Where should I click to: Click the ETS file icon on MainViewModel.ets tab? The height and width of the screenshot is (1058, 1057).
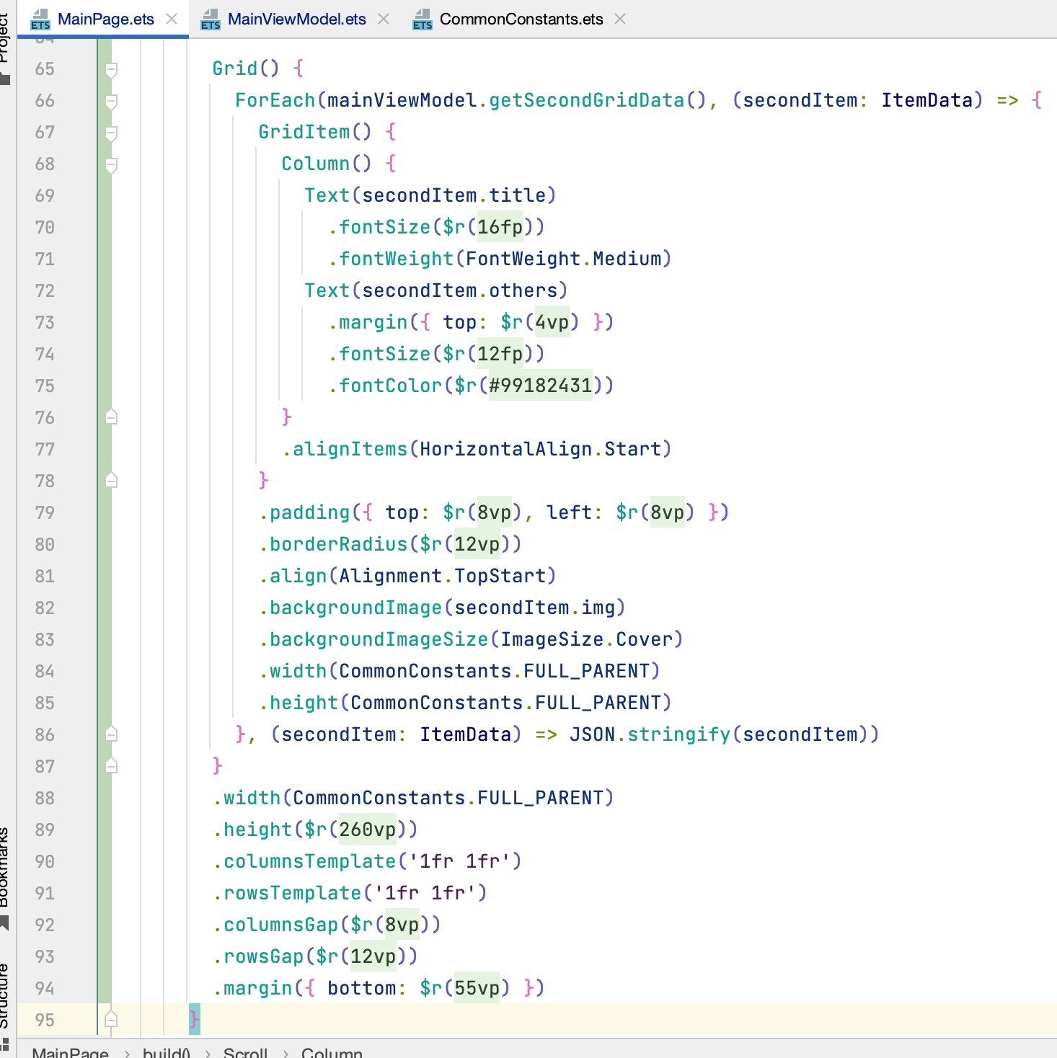pos(211,19)
